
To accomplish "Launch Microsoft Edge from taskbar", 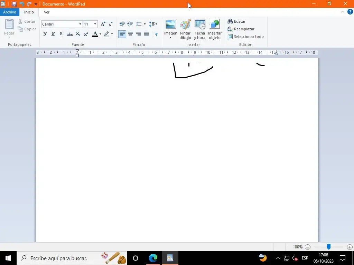I will (153, 258).
